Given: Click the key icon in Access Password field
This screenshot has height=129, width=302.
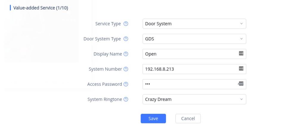Looking at the screenshot, I should 241,84.
